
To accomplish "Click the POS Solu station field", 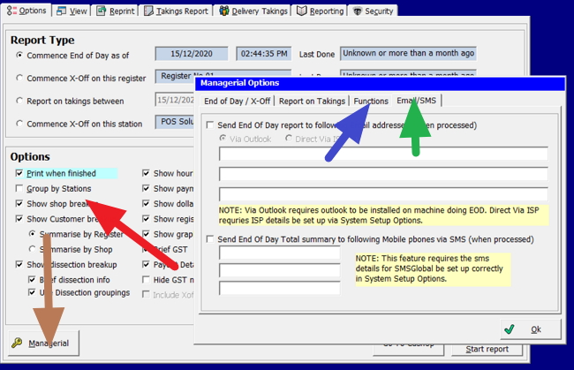I will pos(175,122).
